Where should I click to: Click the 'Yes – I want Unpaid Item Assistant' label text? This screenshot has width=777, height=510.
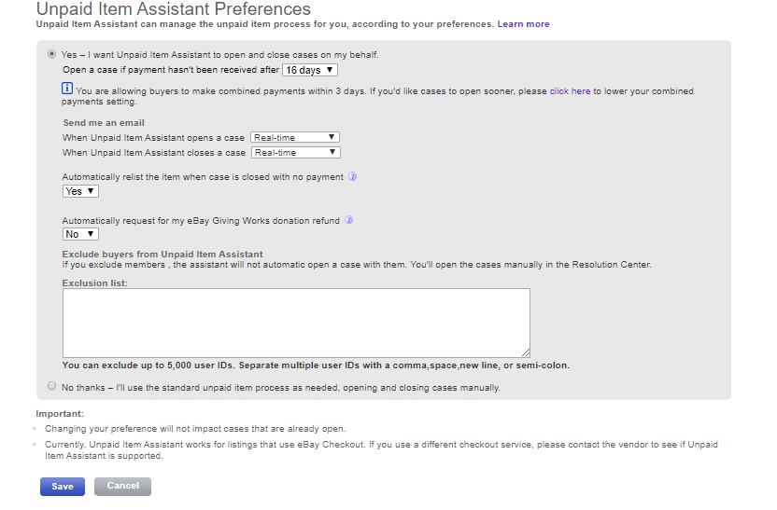click(x=219, y=55)
